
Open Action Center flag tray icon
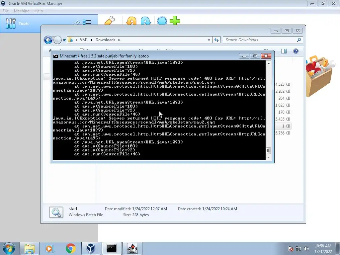tap(291, 249)
